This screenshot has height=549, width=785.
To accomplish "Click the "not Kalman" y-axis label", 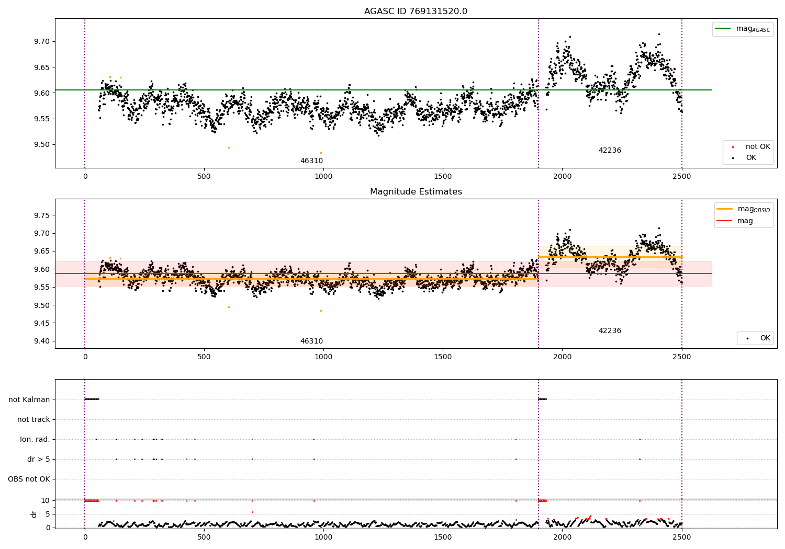I will [x=29, y=399].
